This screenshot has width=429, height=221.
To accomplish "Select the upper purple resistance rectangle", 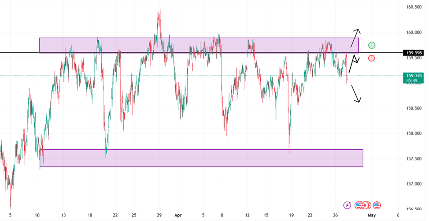I will (199, 45).
